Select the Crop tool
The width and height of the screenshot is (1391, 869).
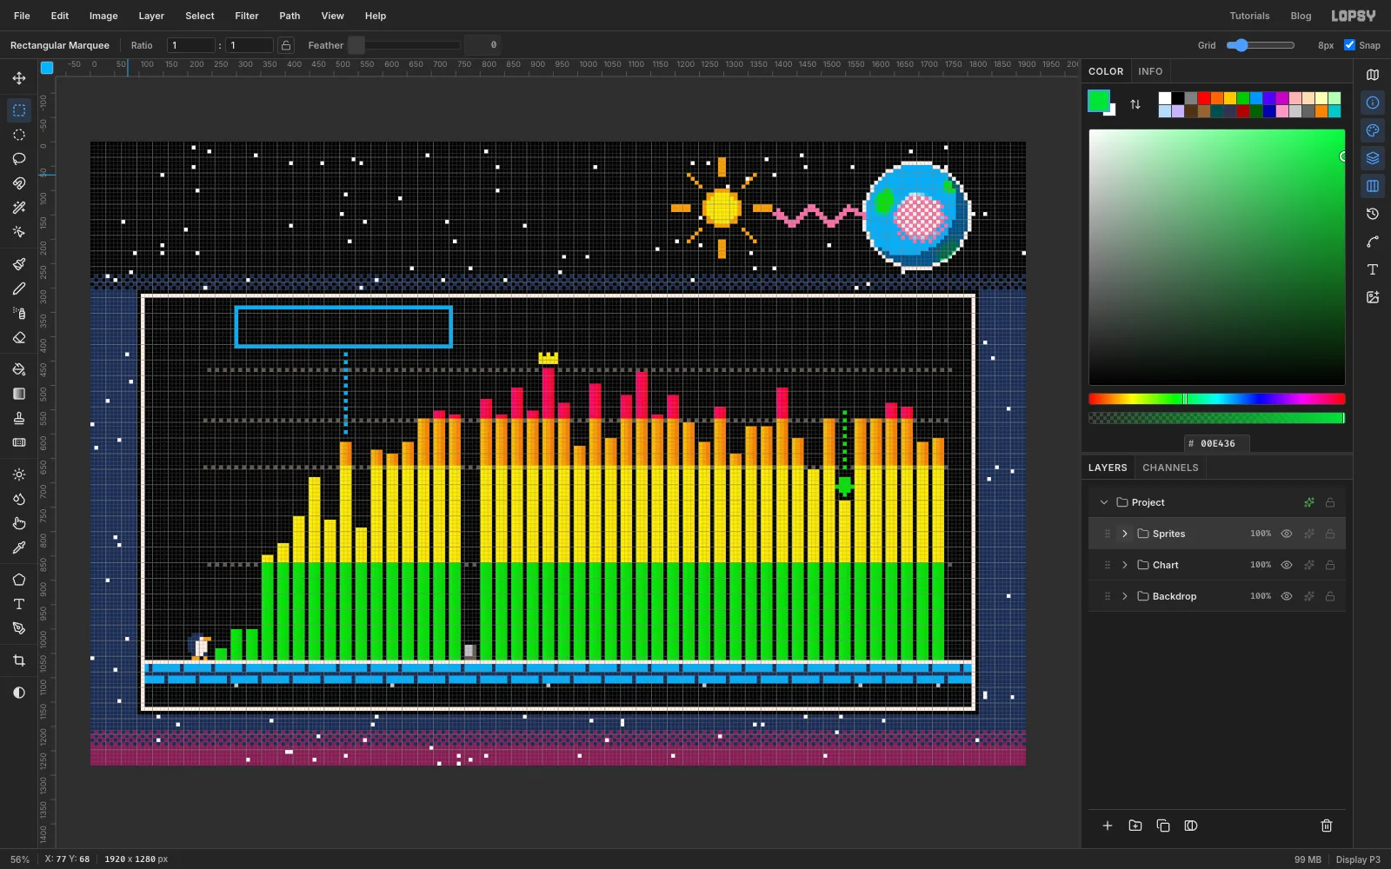point(18,660)
